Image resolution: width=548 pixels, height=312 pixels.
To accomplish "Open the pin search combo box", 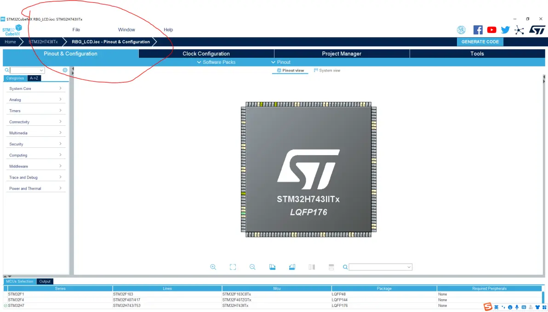I will pyautogui.click(x=381, y=267).
